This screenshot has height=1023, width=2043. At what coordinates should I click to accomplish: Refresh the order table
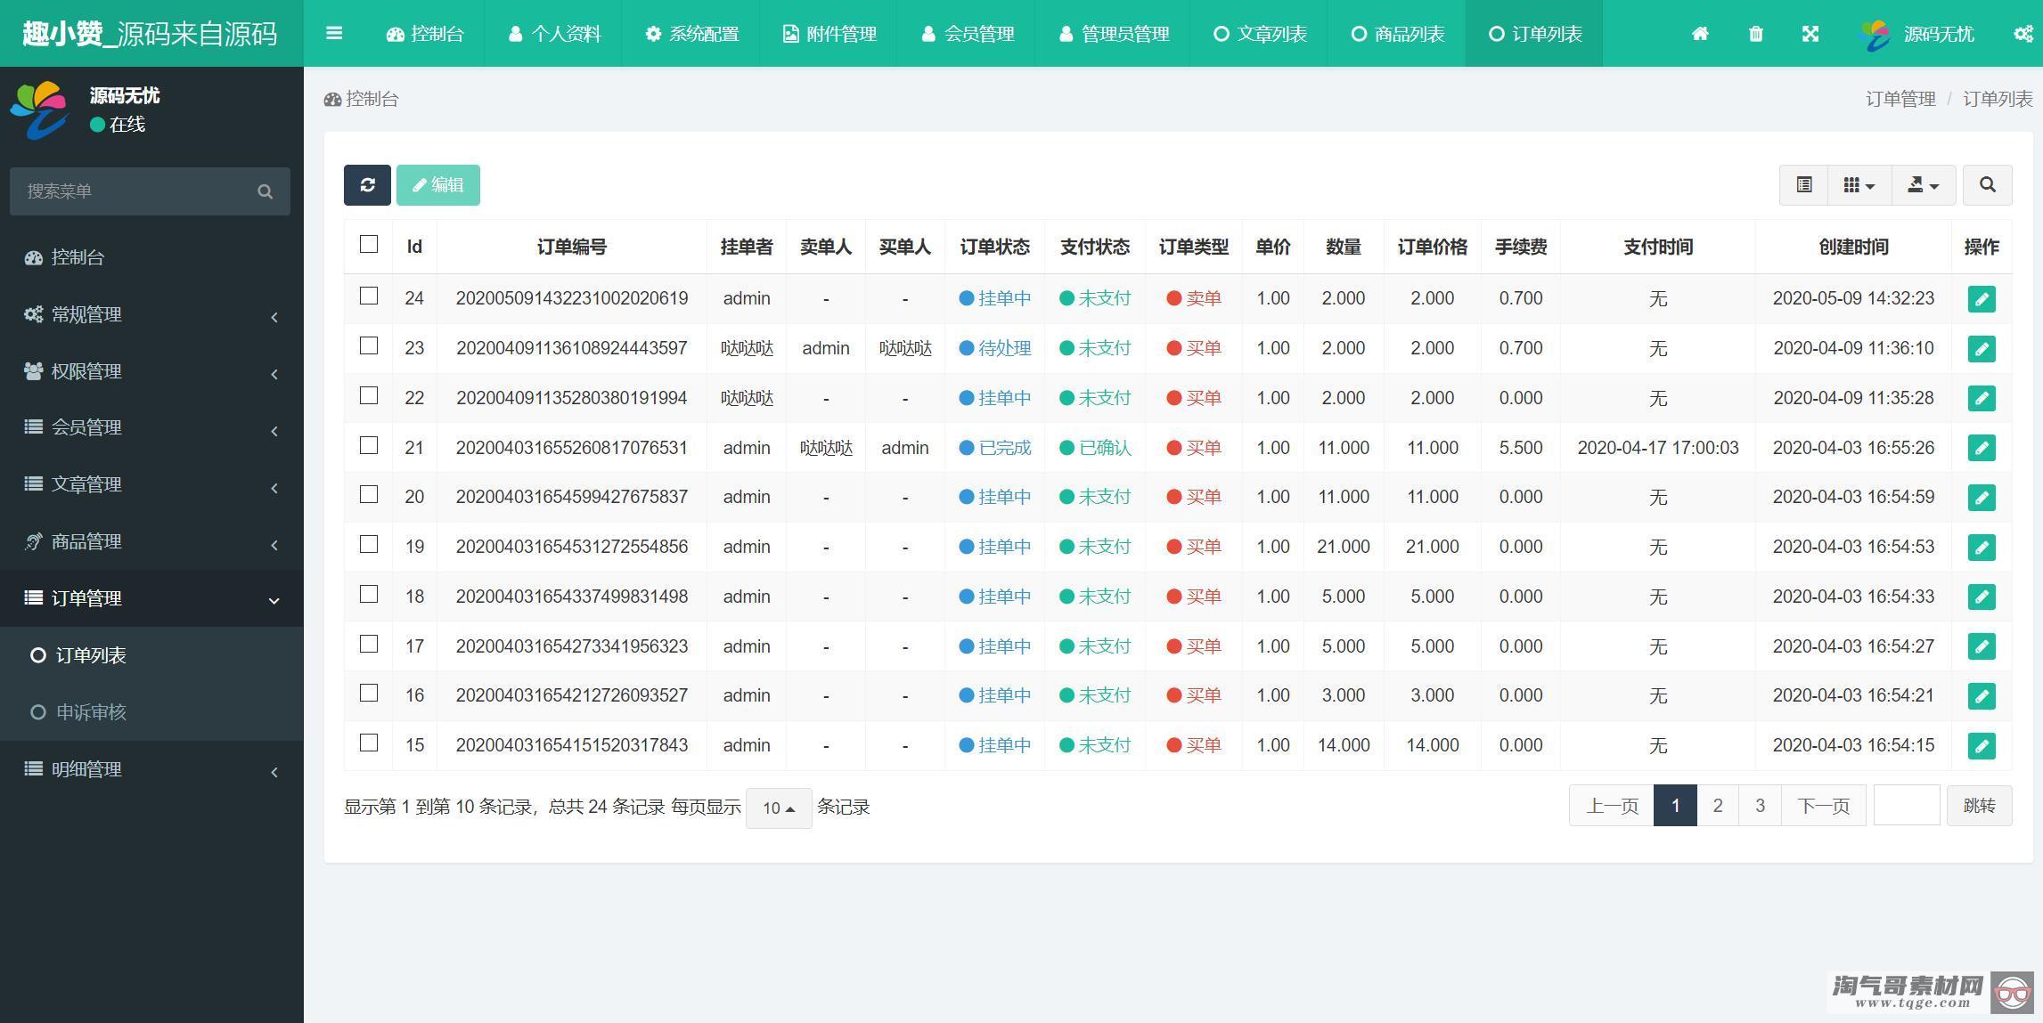[367, 185]
